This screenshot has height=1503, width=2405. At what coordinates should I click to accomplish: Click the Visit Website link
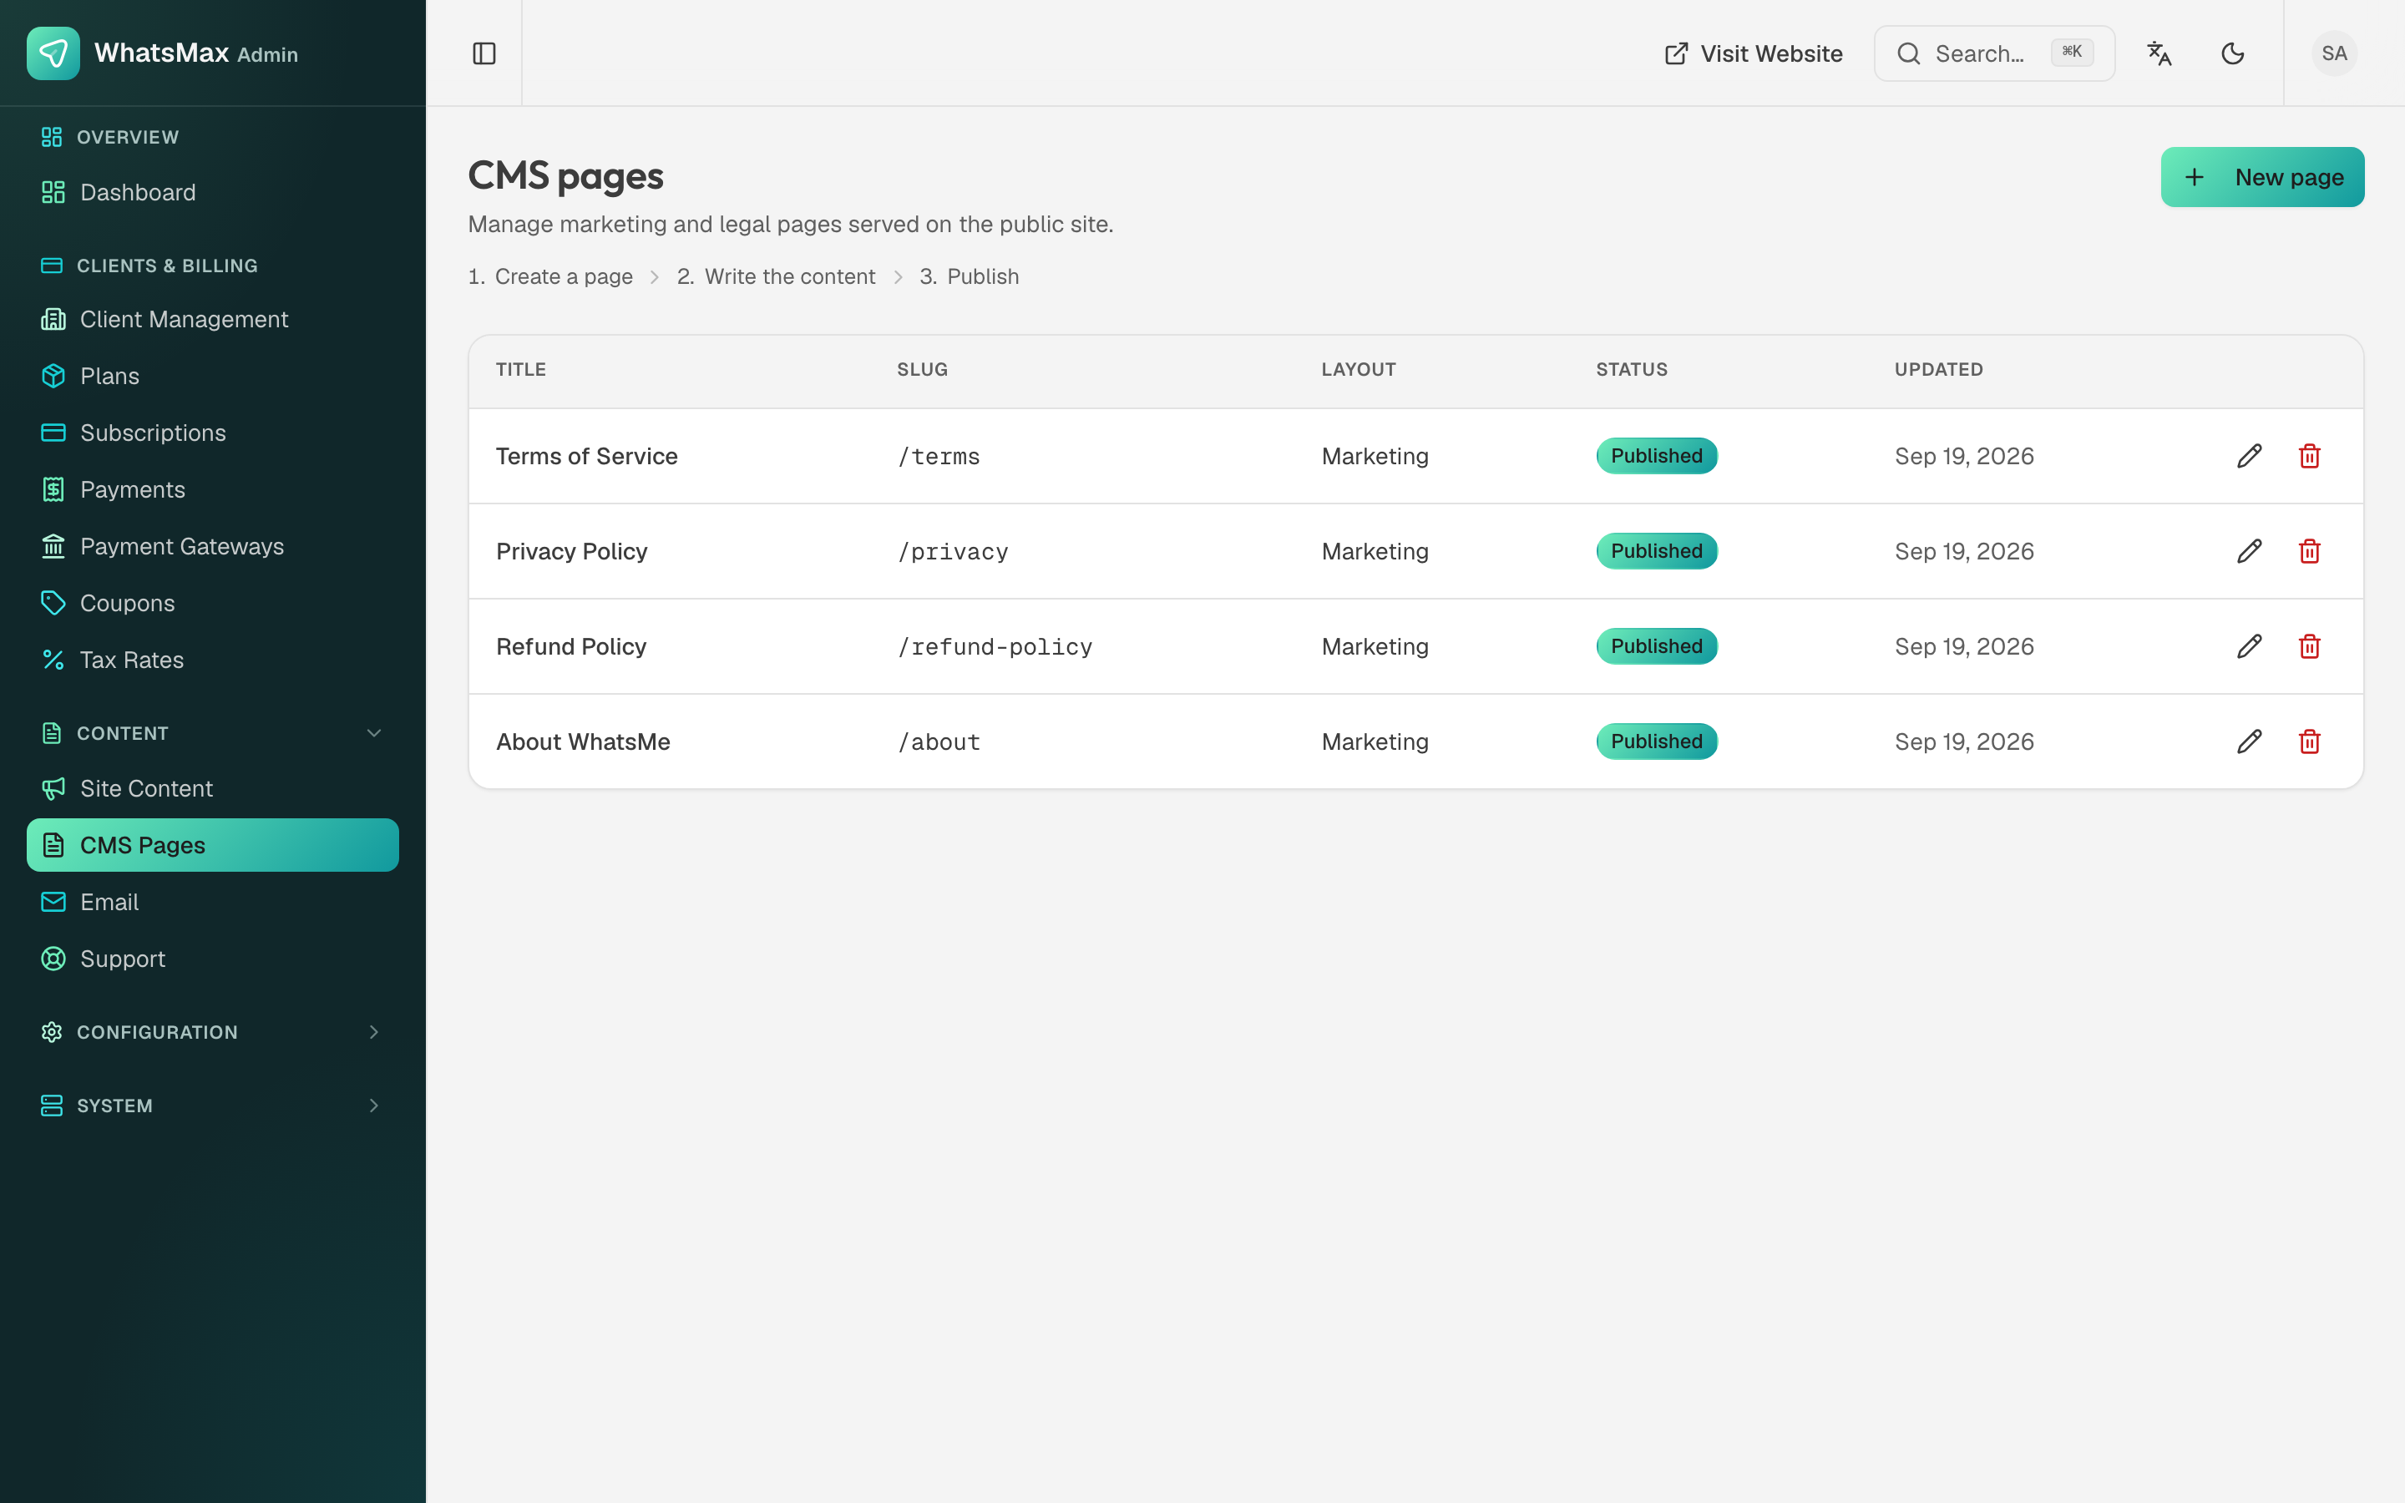pyautogui.click(x=1753, y=53)
